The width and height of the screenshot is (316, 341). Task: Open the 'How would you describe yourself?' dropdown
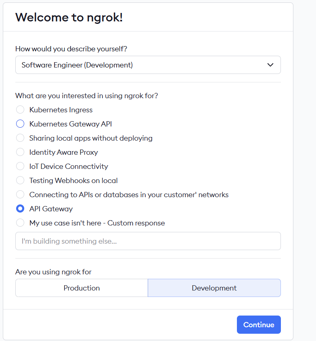pyautogui.click(x=148, y=65)
